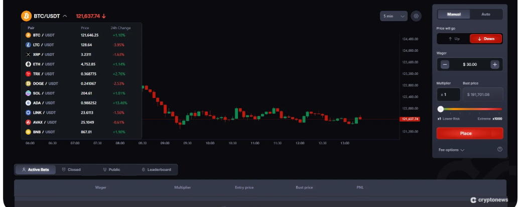
Task: Click the Closed tab shield icon
Action: 64,170
